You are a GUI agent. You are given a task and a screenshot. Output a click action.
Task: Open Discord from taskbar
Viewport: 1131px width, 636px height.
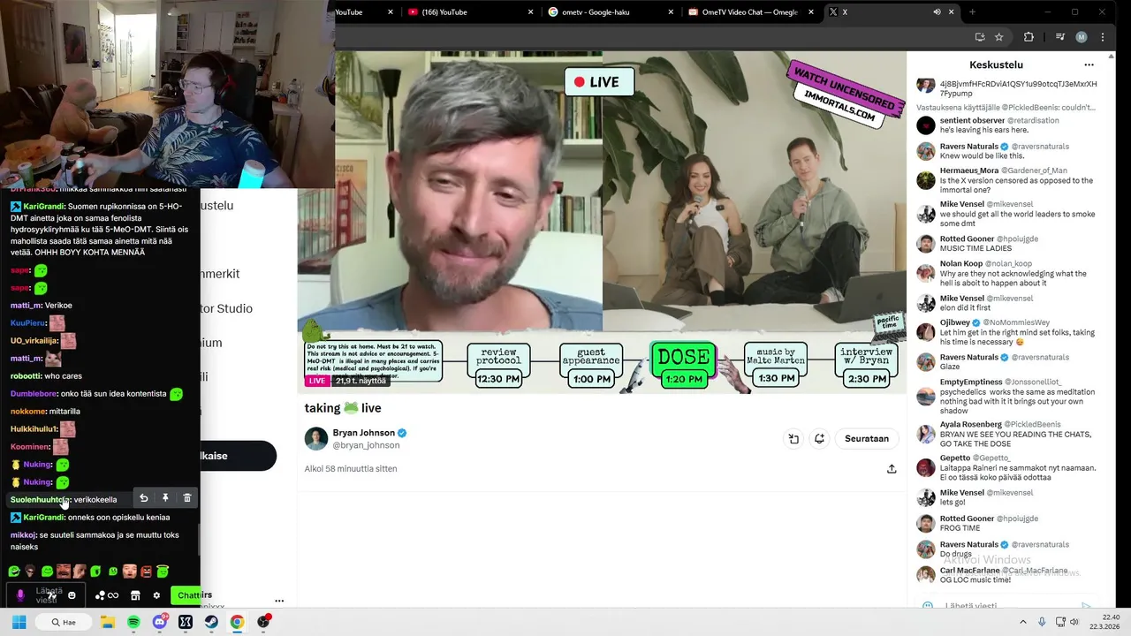pos(160,622)
